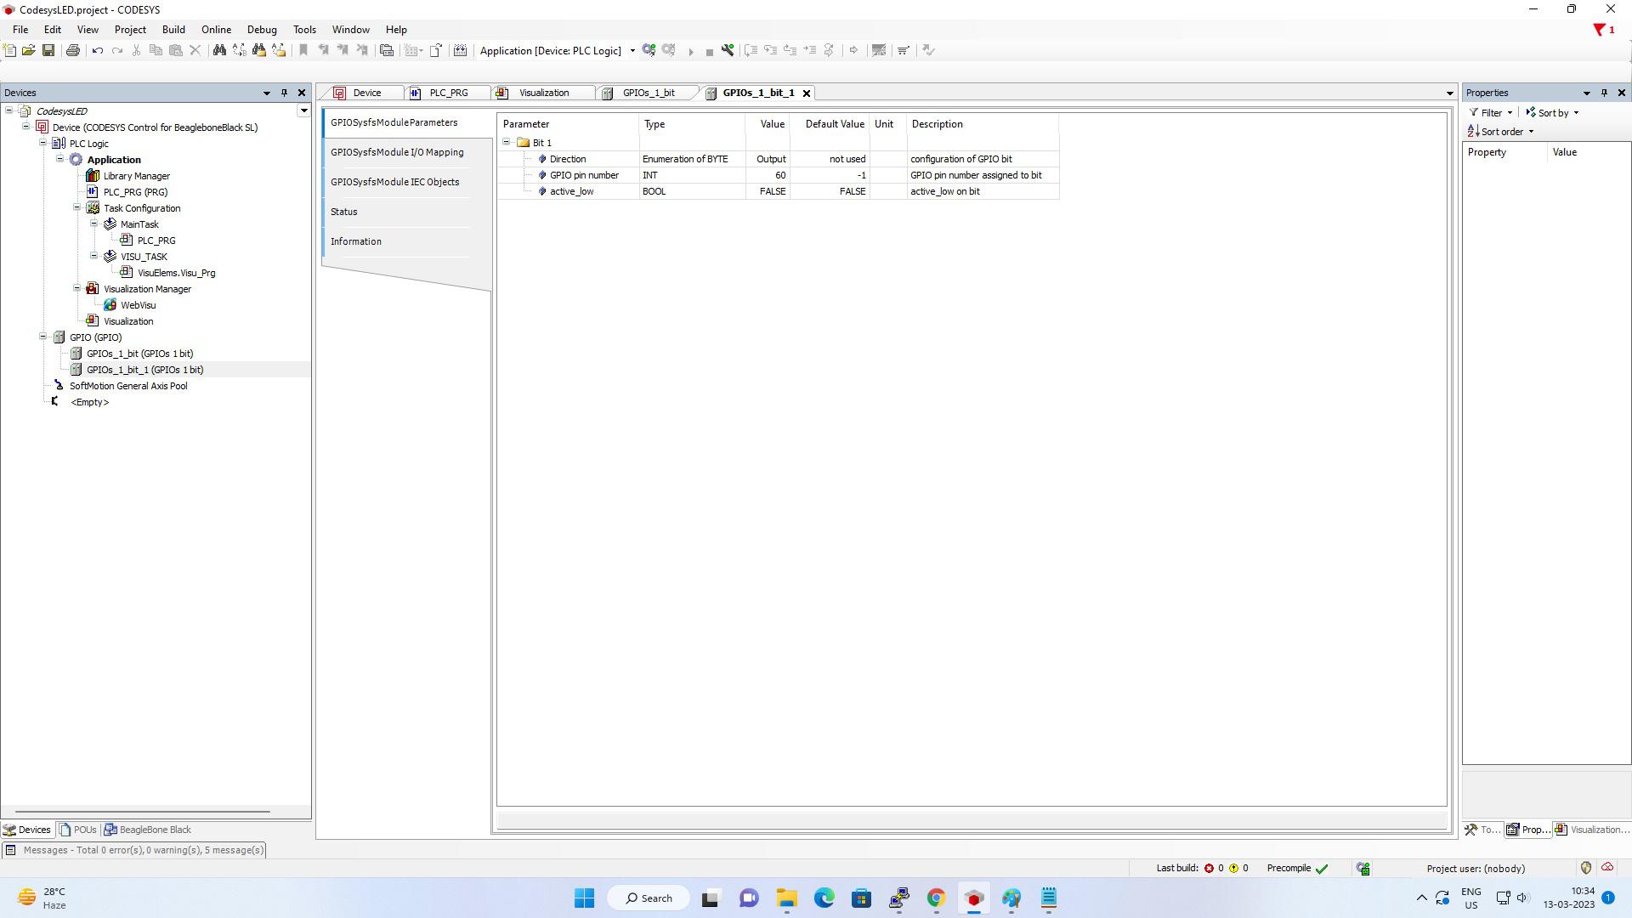Open the Application device selection dropdown
The height and width of the screenshot is (918, 1632).
point(632,50)
